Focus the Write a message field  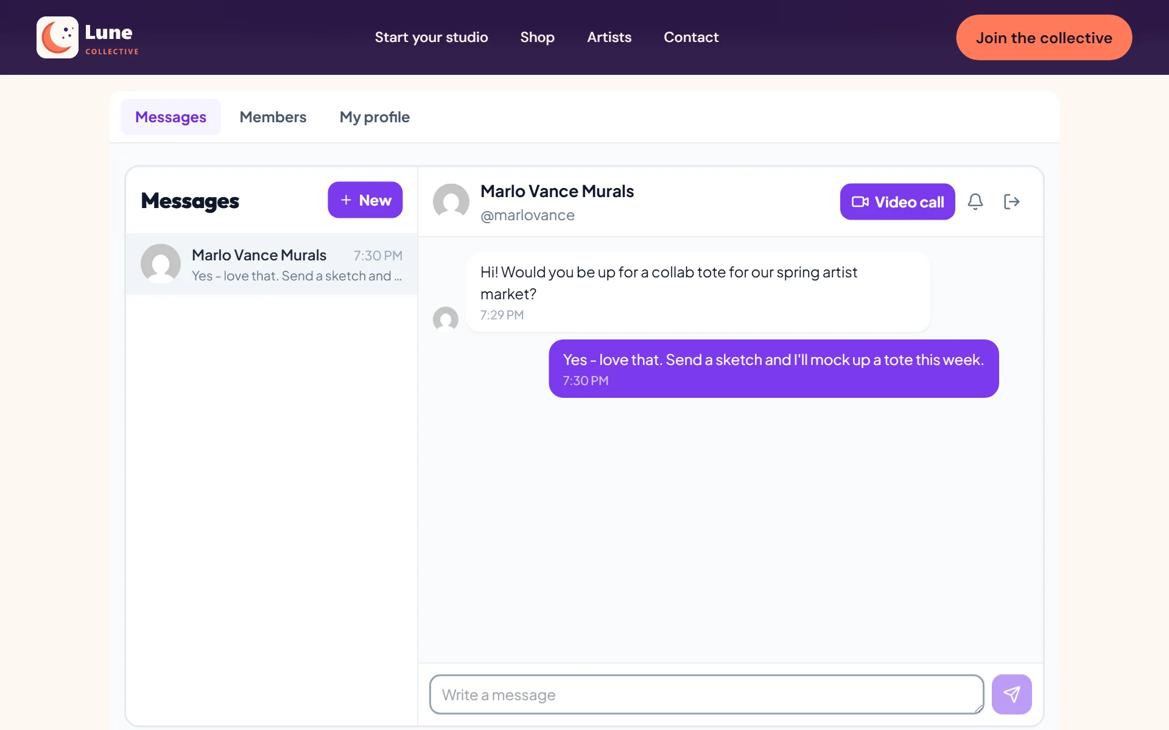(x=706, y=694)
